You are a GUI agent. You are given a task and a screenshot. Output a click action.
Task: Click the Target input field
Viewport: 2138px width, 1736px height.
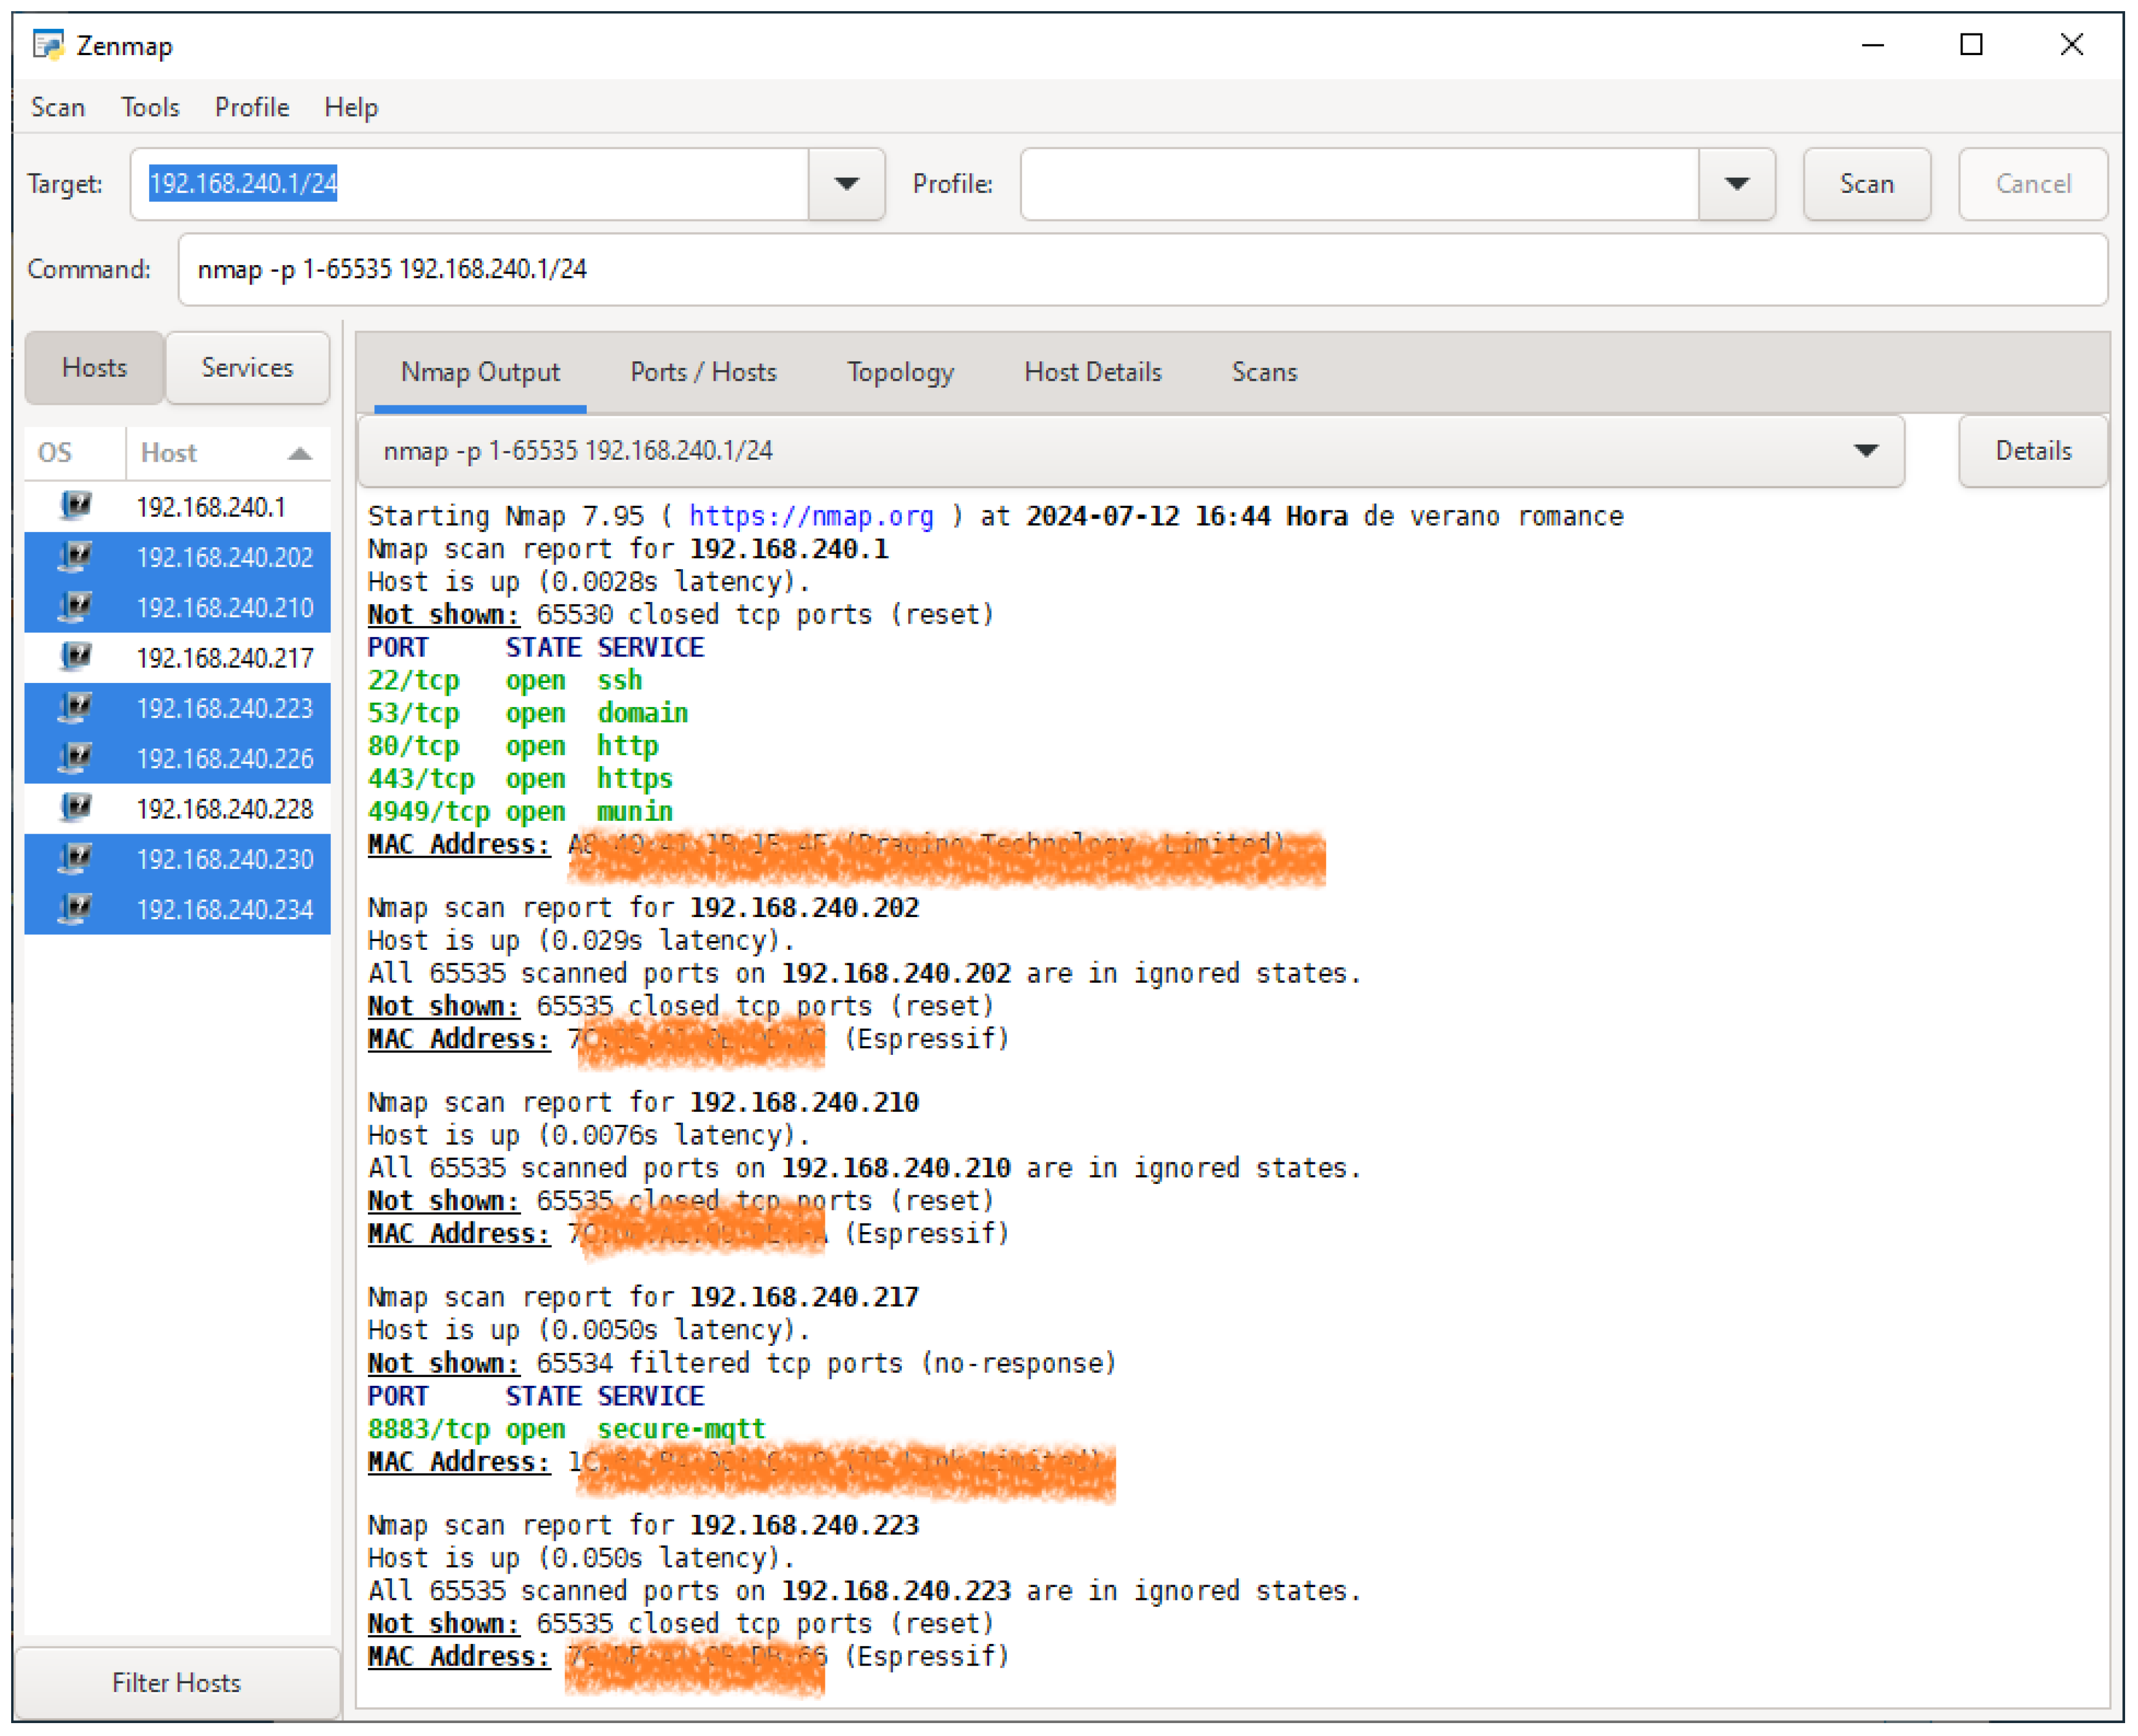(x=469, y=184)
